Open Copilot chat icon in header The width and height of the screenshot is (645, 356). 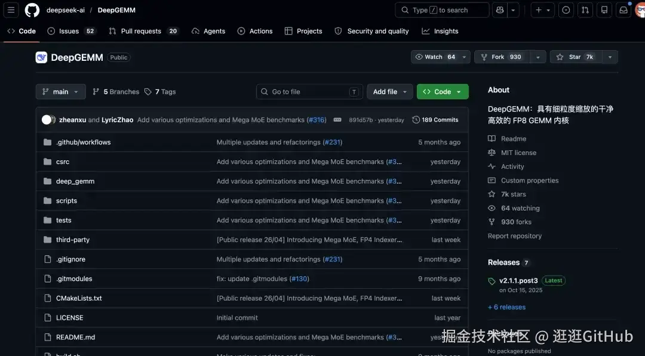coord(500,10)
